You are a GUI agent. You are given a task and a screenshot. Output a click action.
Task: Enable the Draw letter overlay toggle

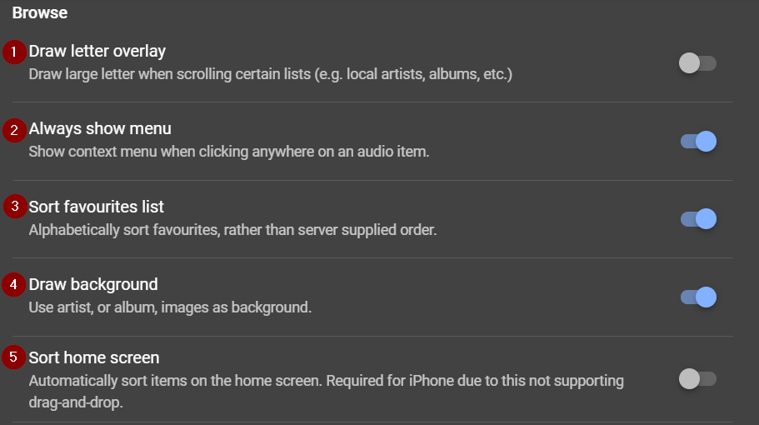697,63
